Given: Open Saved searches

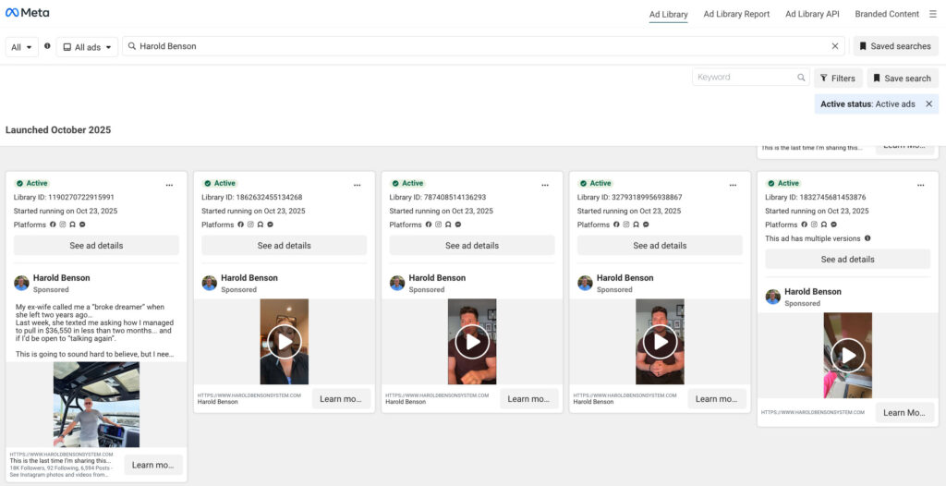Looking at the screenshot, I should pyautogui.click(x=896, y=46).
